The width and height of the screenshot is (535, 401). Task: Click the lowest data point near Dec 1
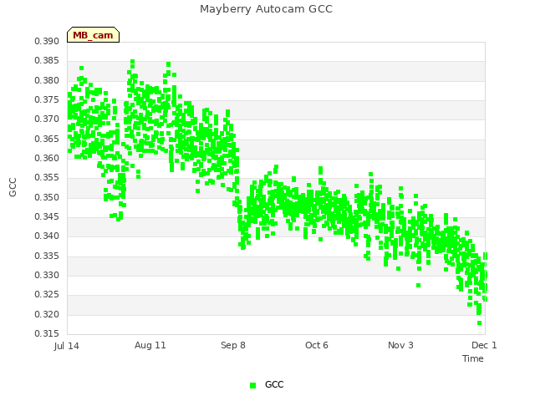[x=479, y=323]
